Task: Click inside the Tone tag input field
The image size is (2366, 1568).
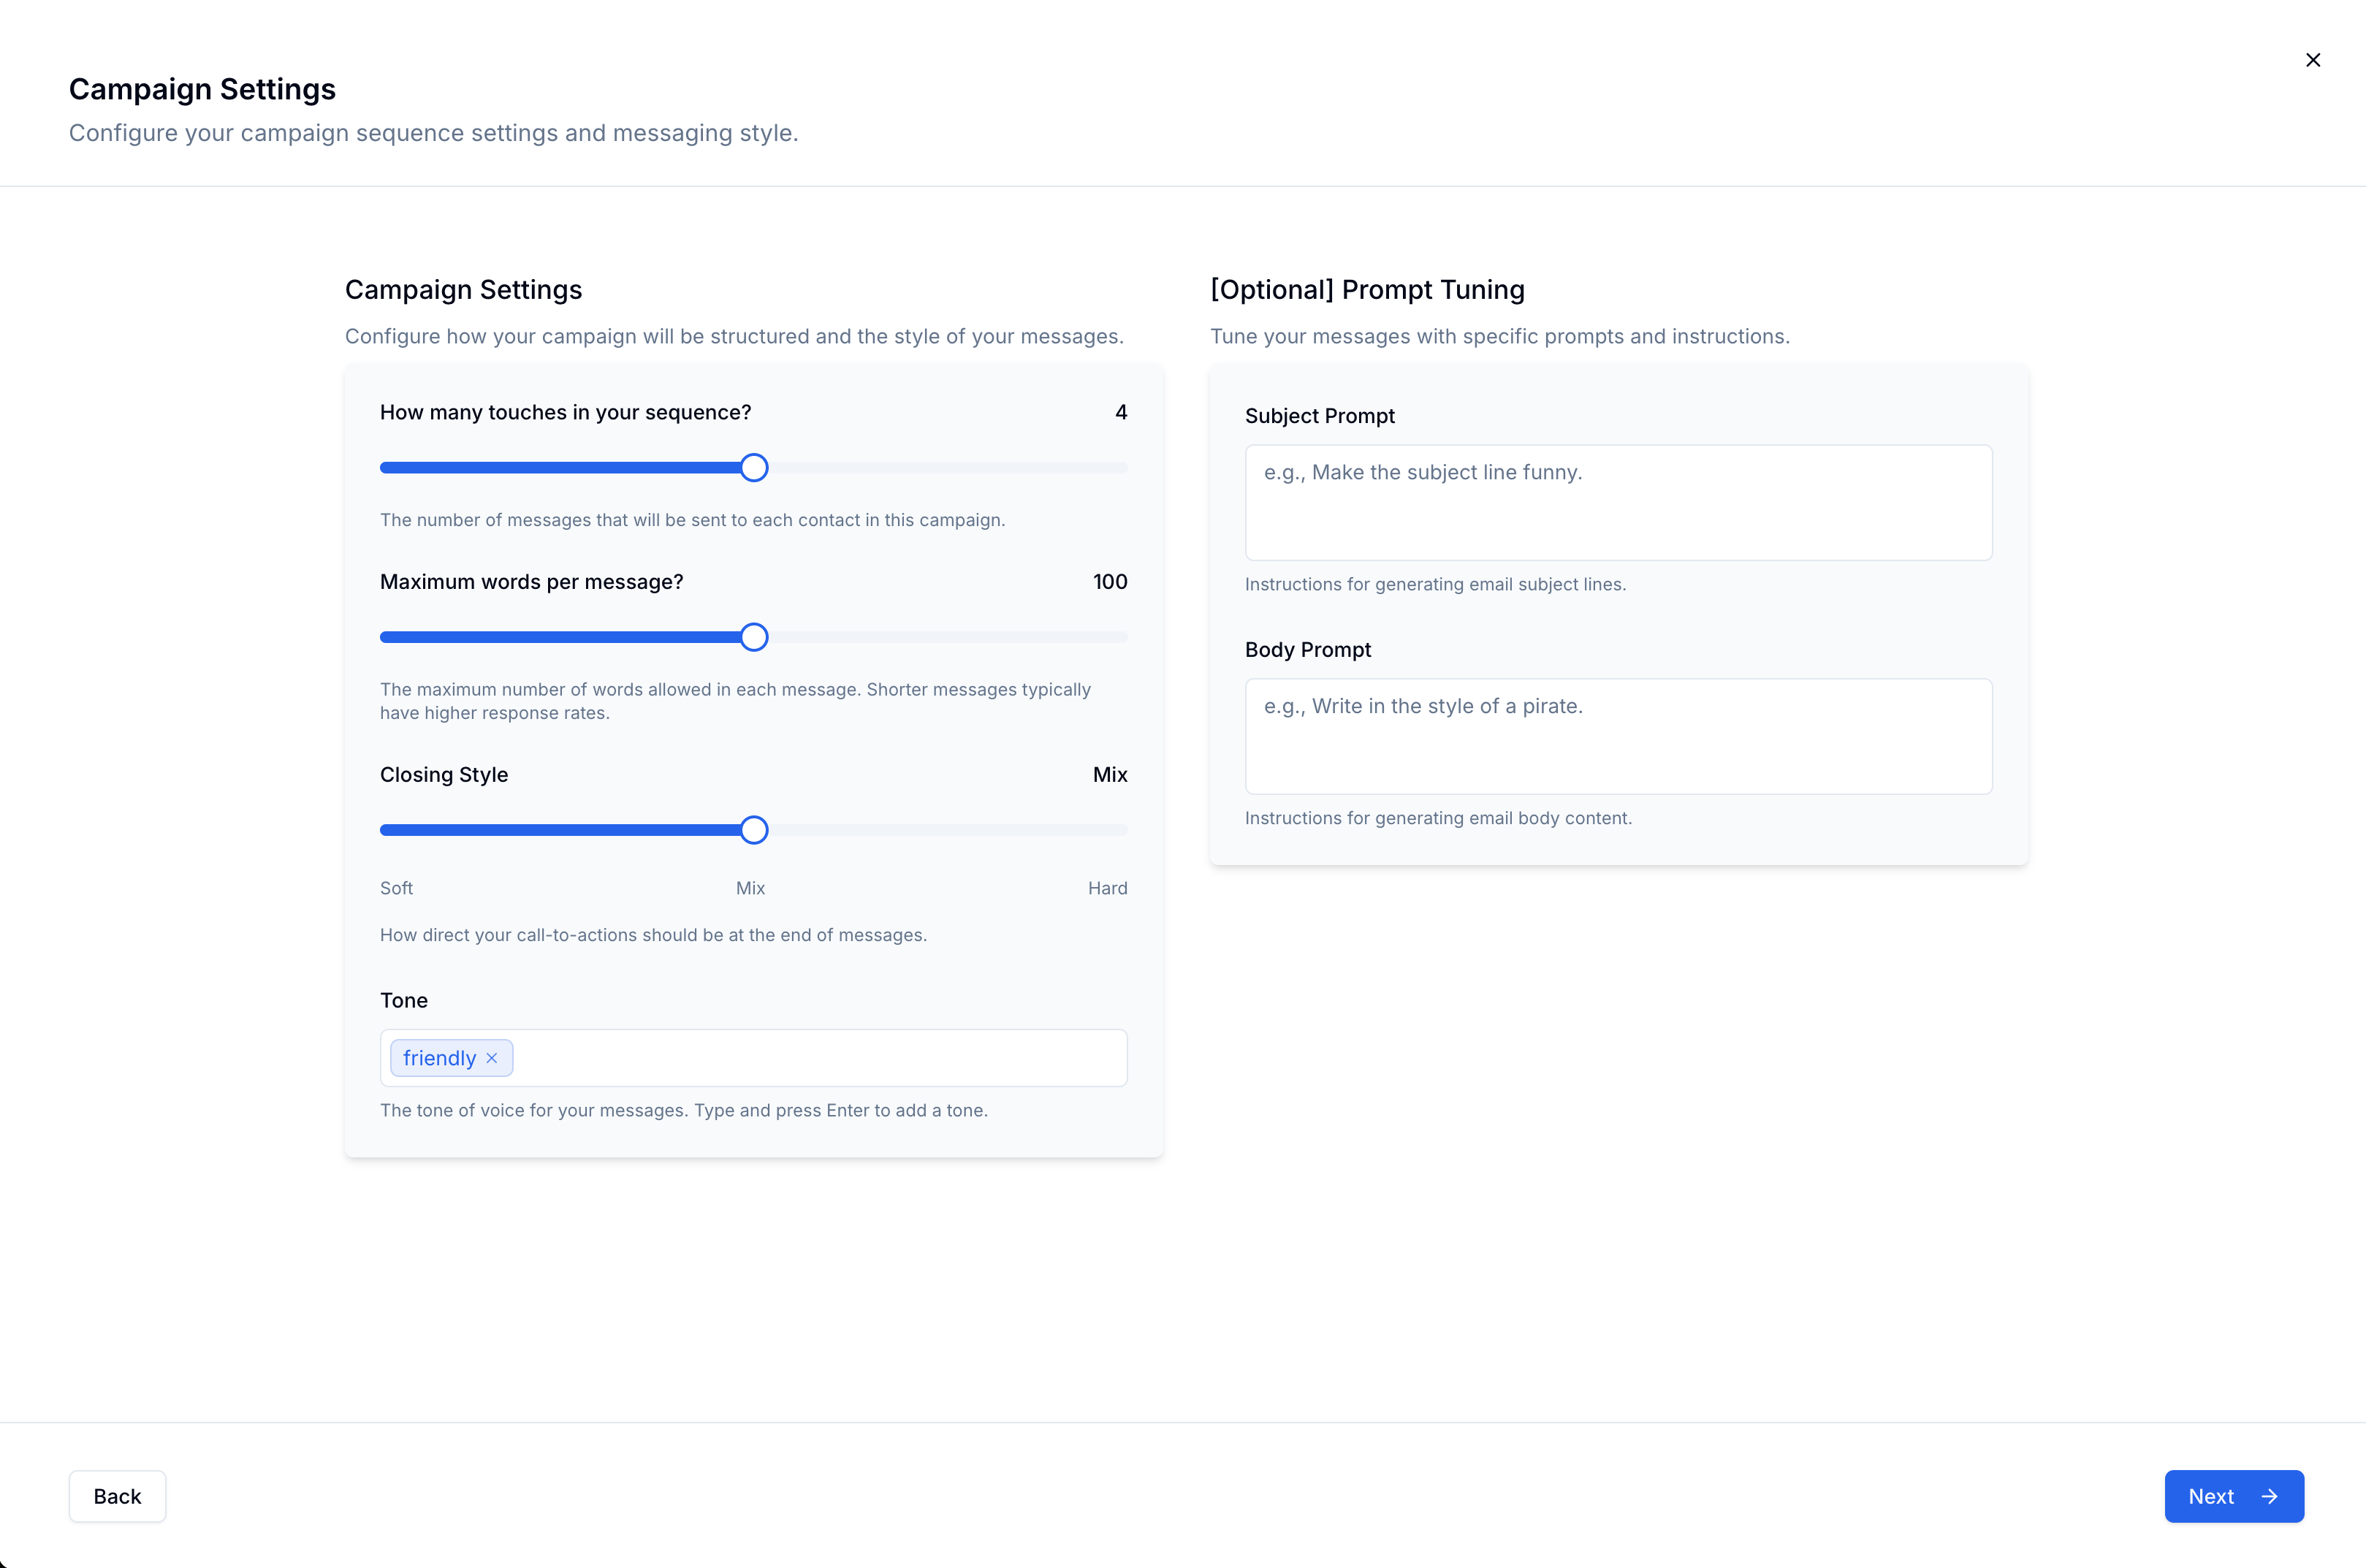Action: pyautogui.click(x=820, y=1058)
